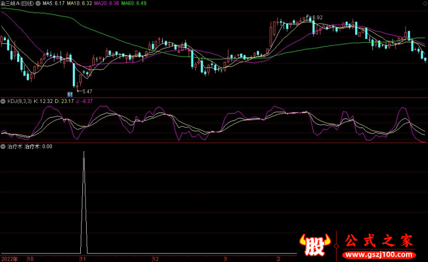Select the green MA60 moving average label
The image size is (428, 262).
[133, 3]
